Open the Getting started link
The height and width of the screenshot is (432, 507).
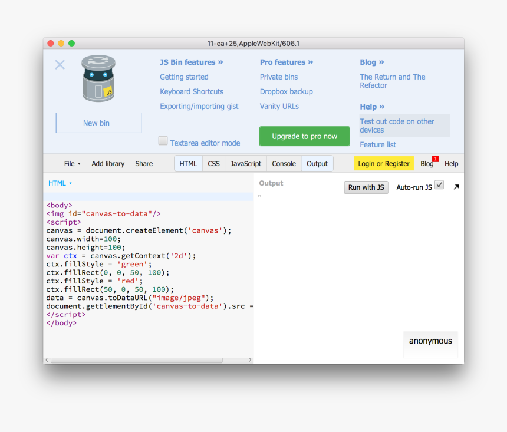pos(184,77)
